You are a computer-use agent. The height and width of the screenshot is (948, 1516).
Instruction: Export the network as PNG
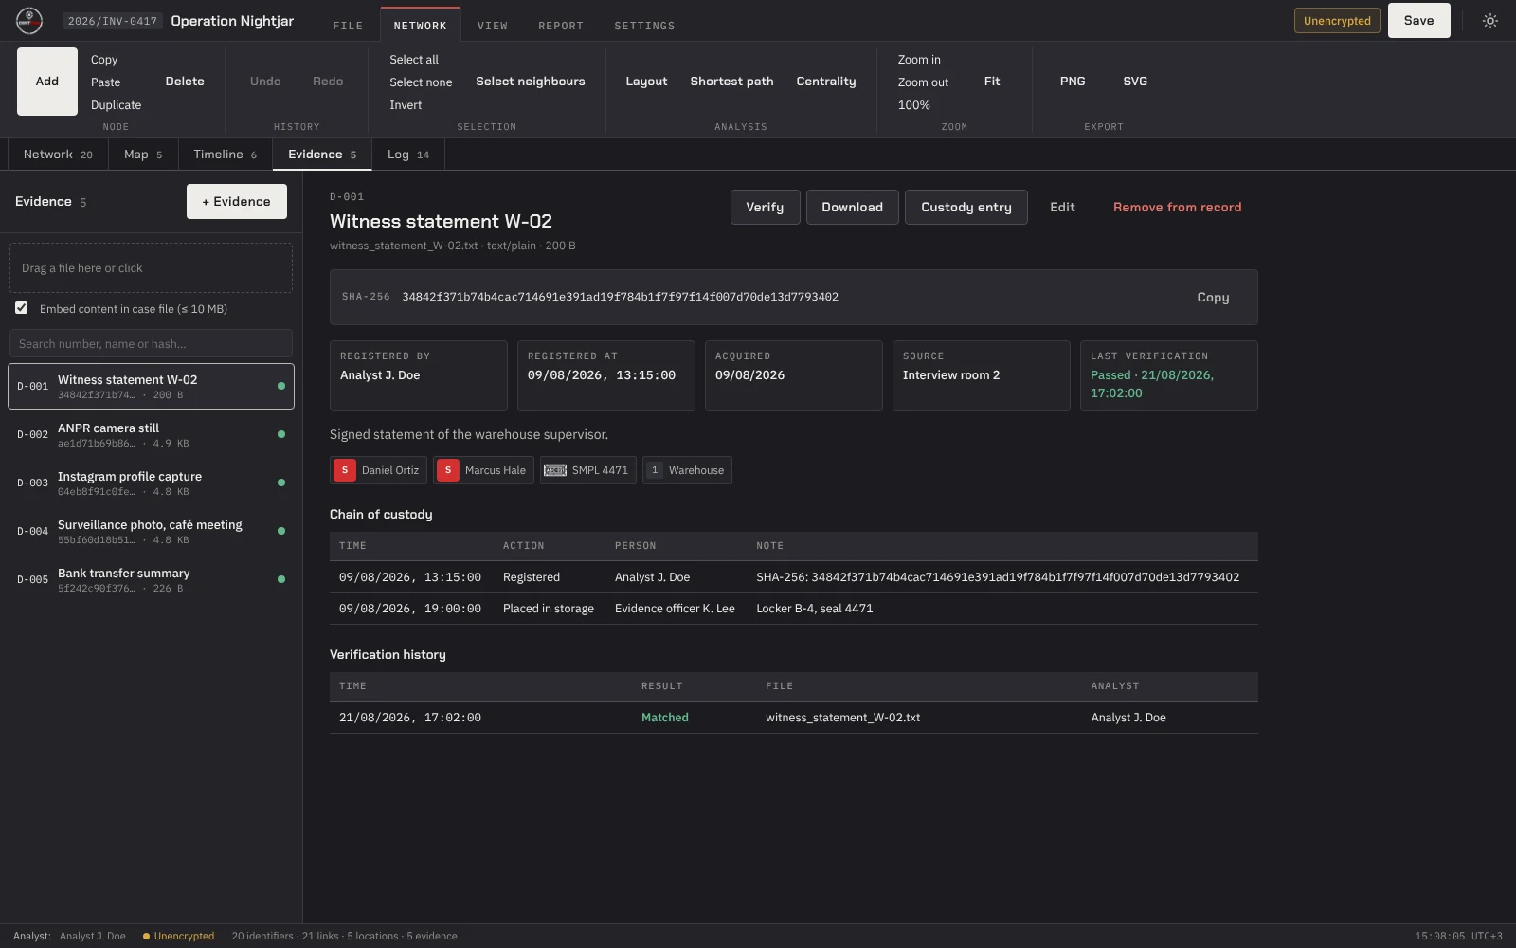(x=1073, y=82)
